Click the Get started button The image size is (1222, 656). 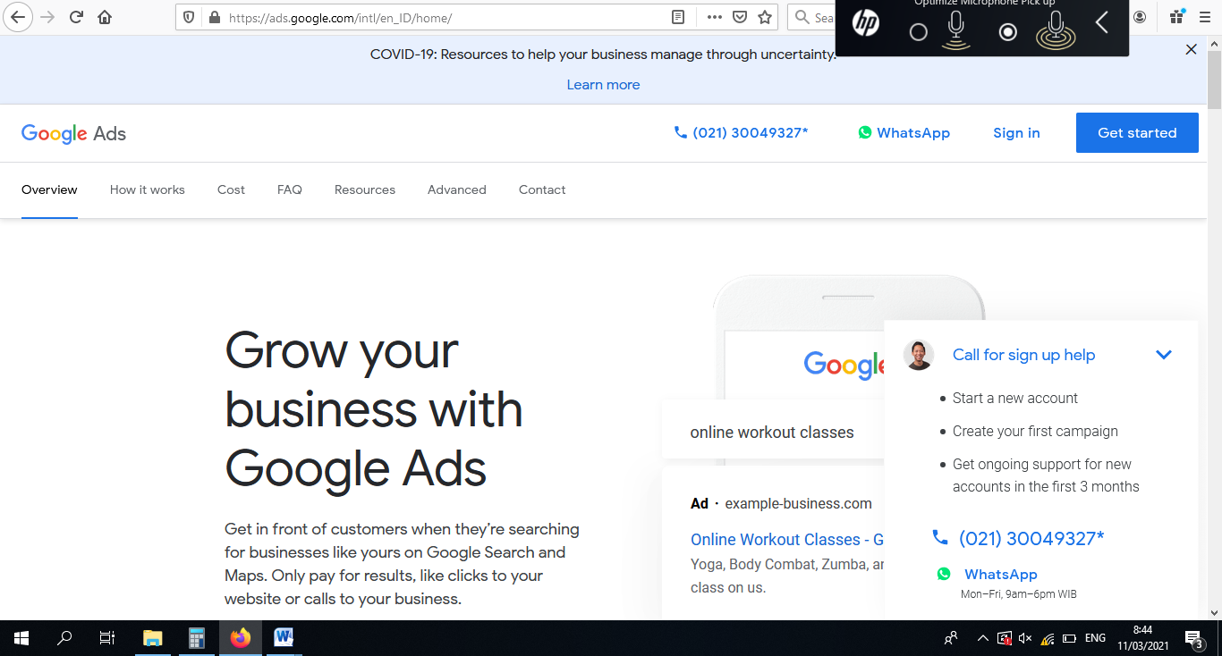point(1137,132)
